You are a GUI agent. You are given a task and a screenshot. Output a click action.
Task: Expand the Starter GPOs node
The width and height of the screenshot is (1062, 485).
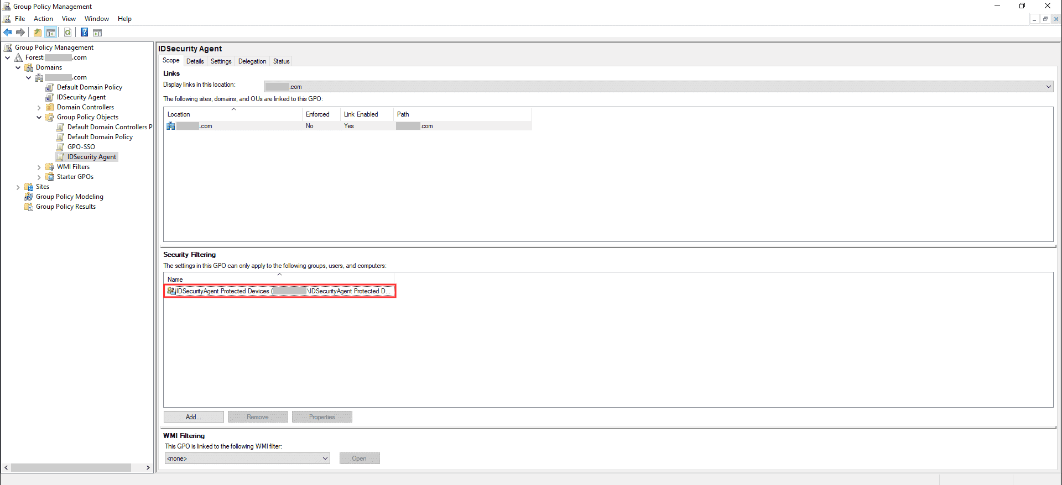[x=39, y=177]
